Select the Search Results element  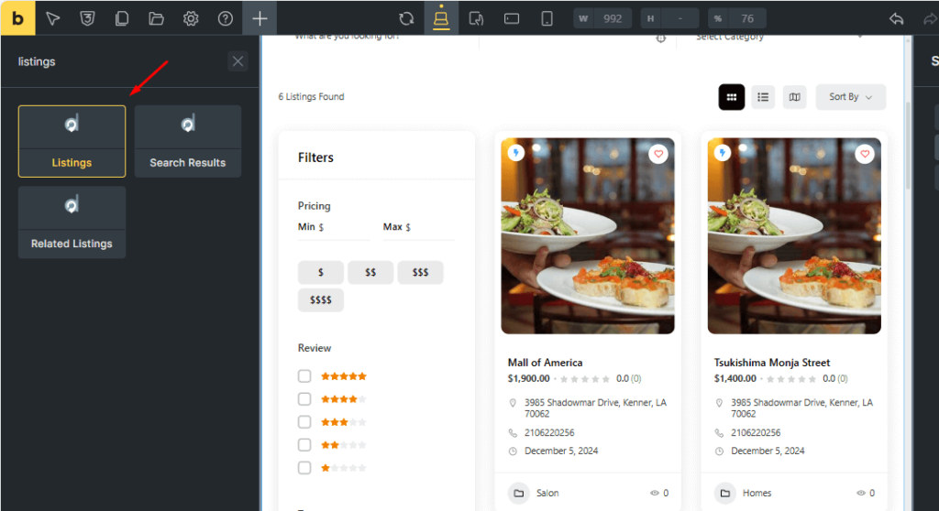(x=188, y=141)
